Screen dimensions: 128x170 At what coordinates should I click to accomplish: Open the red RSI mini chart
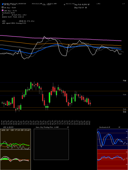point(112,160)
